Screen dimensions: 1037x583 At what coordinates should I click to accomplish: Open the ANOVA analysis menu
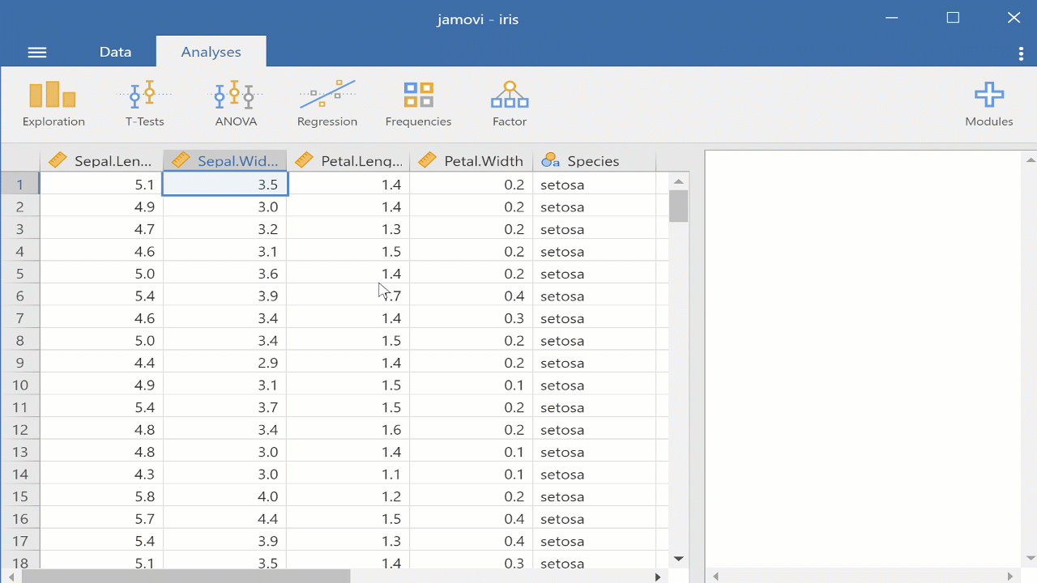click(236, 101)
